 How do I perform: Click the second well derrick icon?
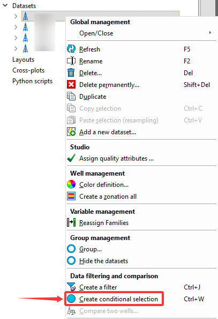(x=25, y=27)
